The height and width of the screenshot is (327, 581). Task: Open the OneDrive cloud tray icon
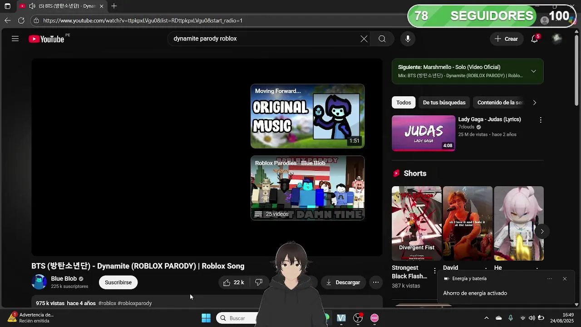tap(499, 318)
